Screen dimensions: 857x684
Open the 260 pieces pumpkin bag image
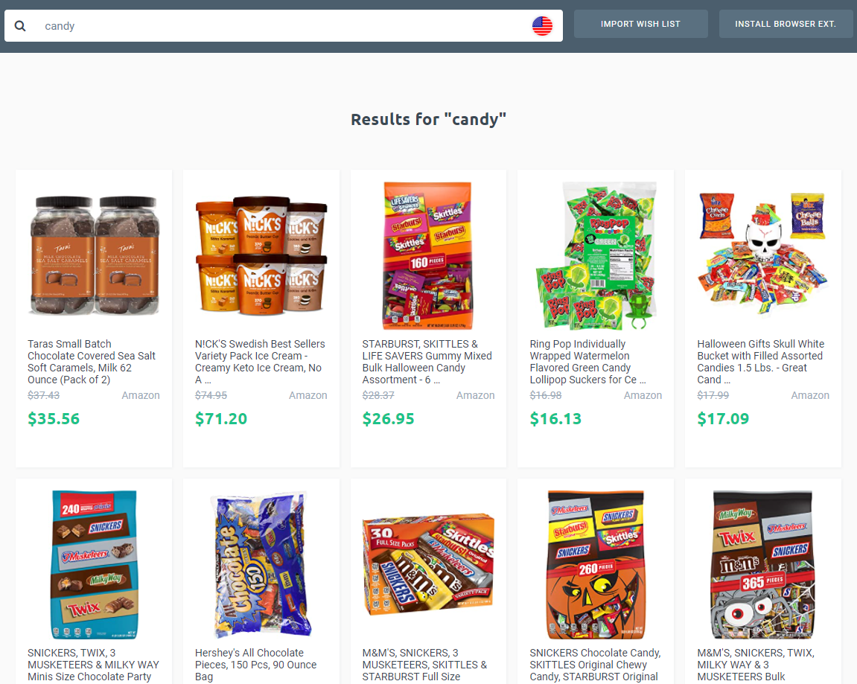click(596, 564)
